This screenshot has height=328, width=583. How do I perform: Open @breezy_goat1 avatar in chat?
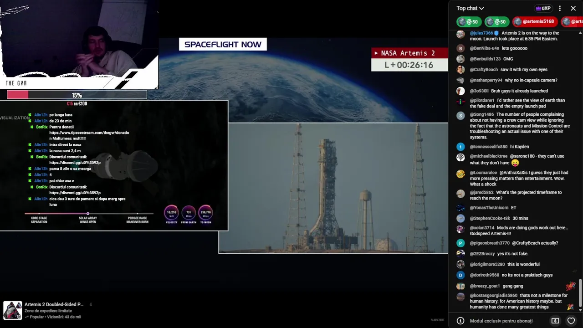point(460,286)
